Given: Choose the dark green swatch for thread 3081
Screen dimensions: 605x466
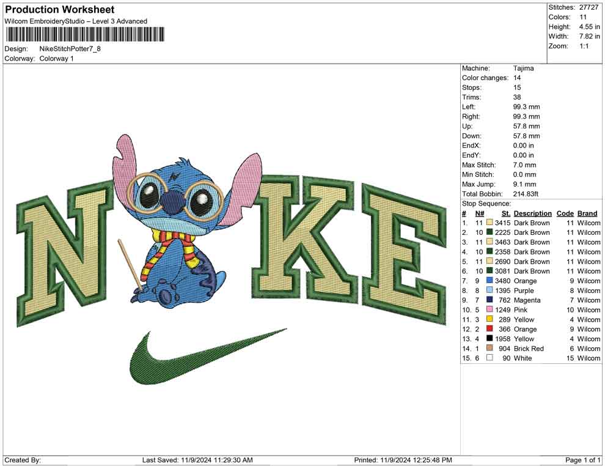Looking at the screenshot, I should [x=490, y=271].
